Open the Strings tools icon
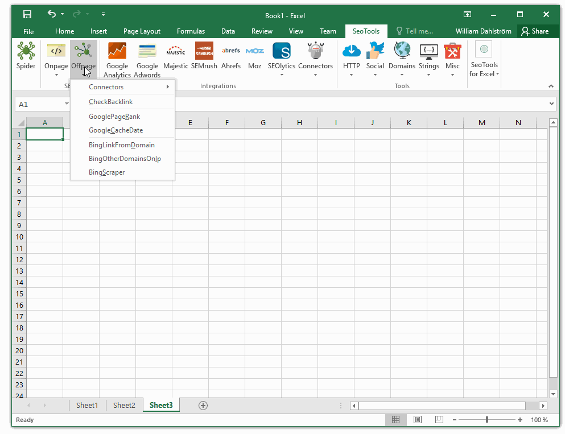 pyautogui.click(x=429, y=51)
